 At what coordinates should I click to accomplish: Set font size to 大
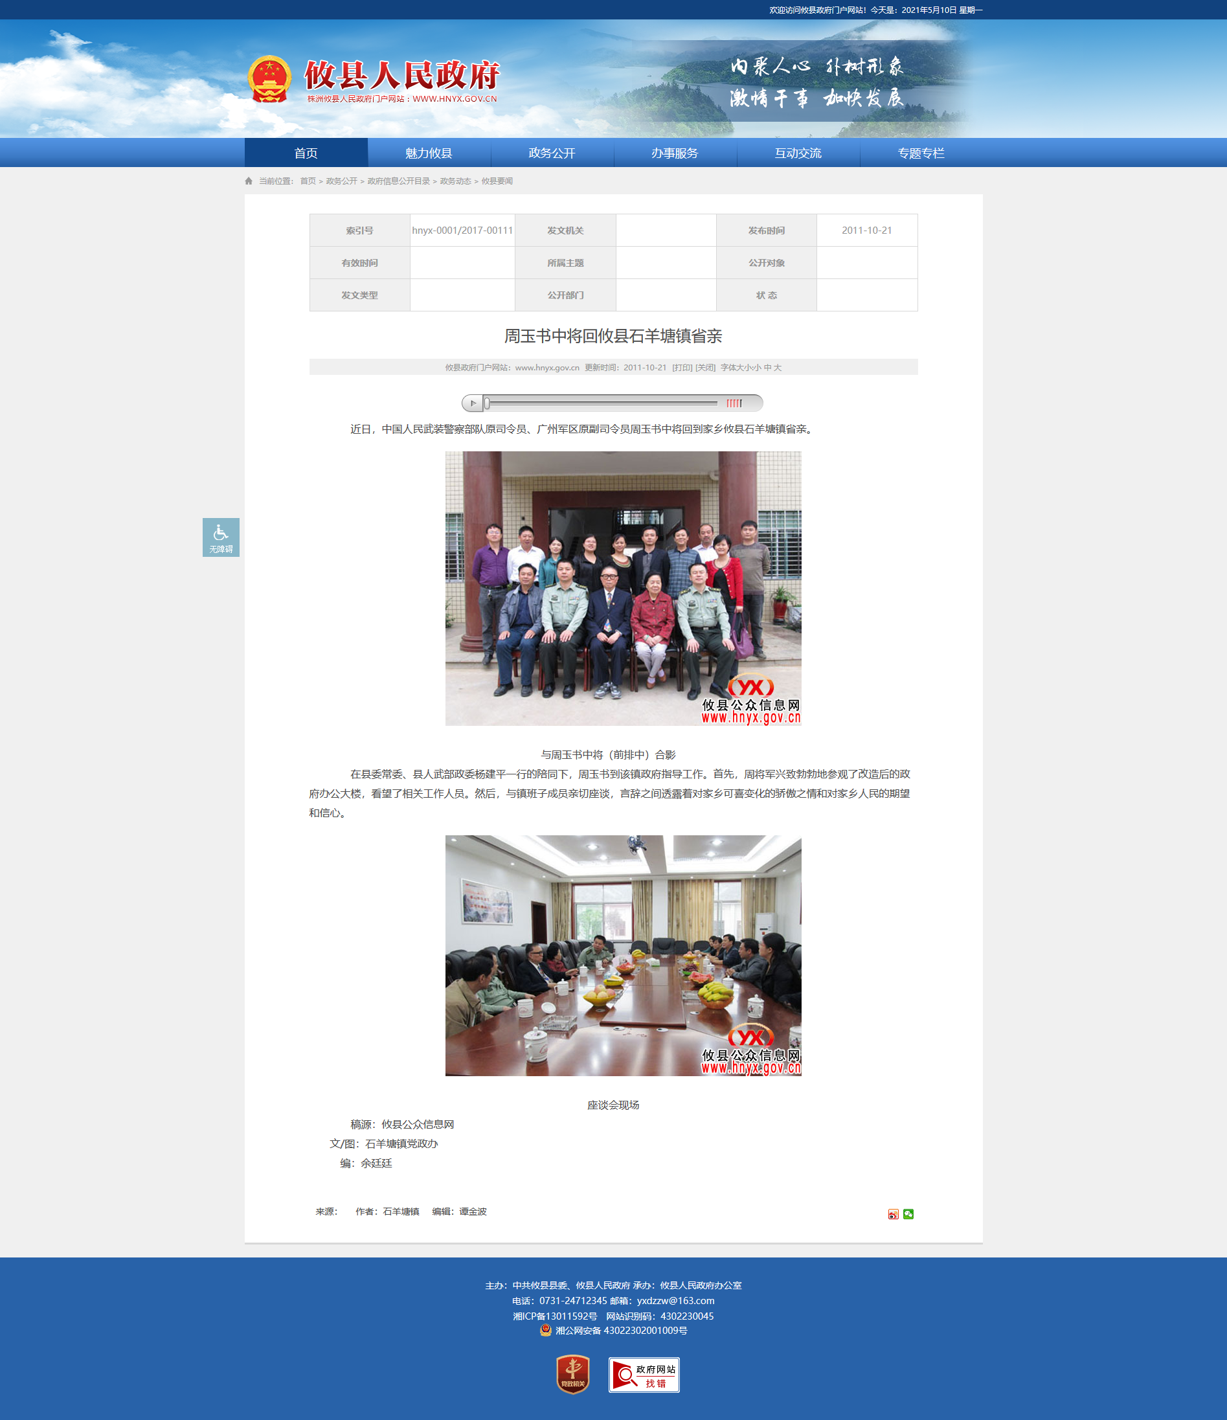778,368
